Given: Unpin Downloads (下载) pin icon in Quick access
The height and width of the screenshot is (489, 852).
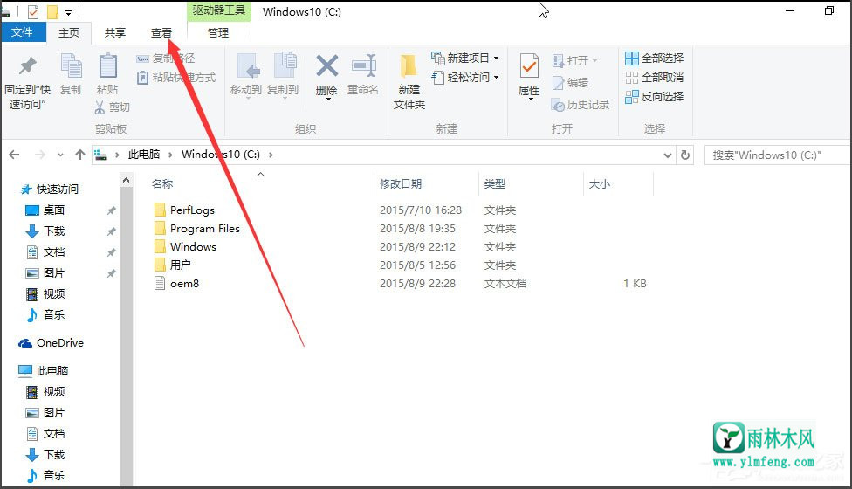Looking at the screenshot, I should point(111,231).
